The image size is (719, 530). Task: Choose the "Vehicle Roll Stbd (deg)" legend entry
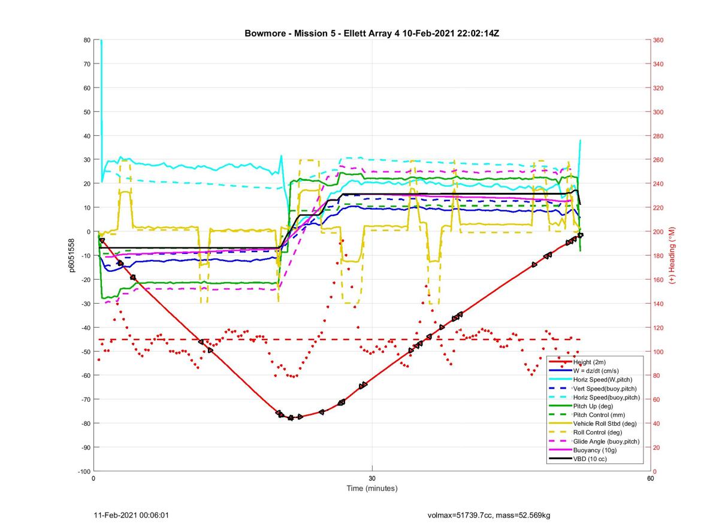[x=605, y=423]
